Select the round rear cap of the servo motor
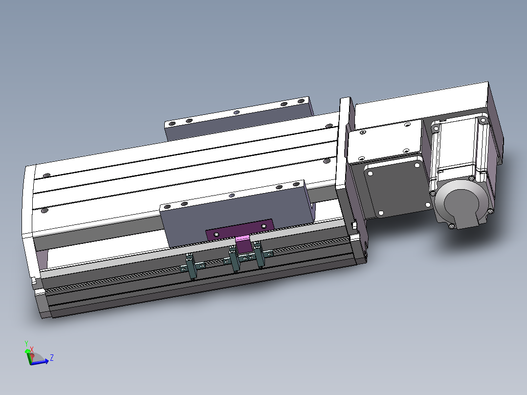 (461, 204)
